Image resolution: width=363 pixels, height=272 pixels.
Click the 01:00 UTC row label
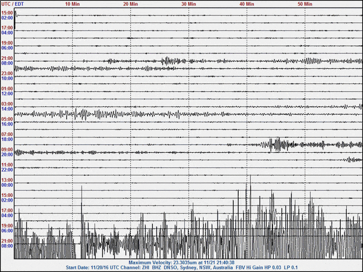point(7,89)
